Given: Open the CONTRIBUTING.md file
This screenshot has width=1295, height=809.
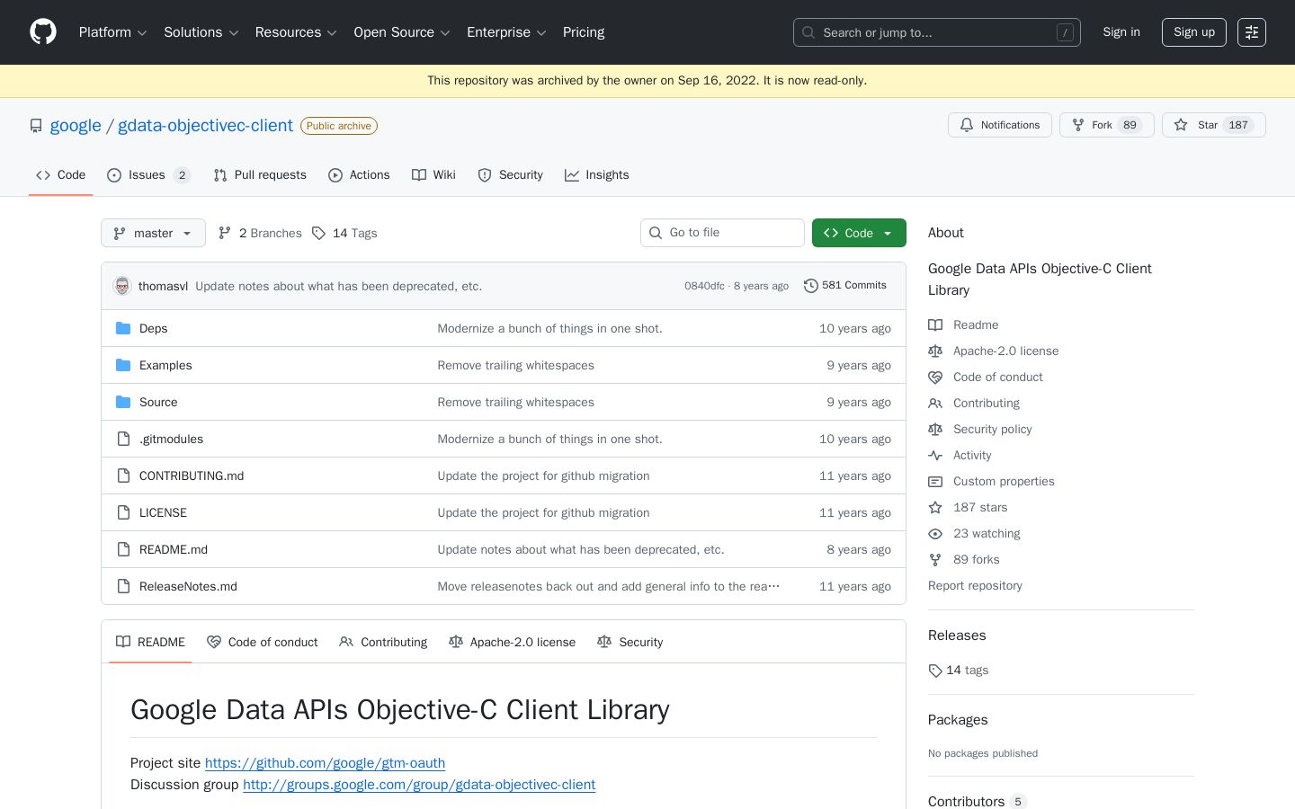Looking at the screenshot, I should click(x=192, y=476).
